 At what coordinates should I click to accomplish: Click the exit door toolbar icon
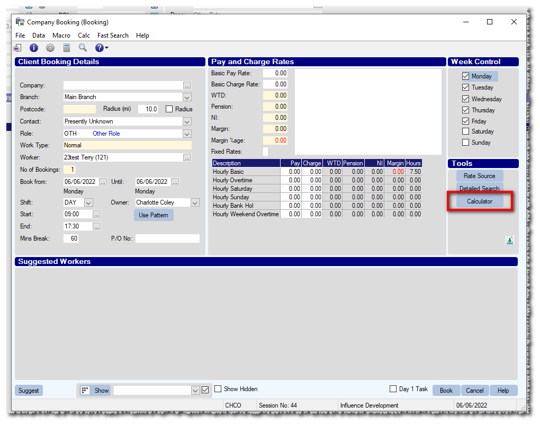[x=17, y=48]
